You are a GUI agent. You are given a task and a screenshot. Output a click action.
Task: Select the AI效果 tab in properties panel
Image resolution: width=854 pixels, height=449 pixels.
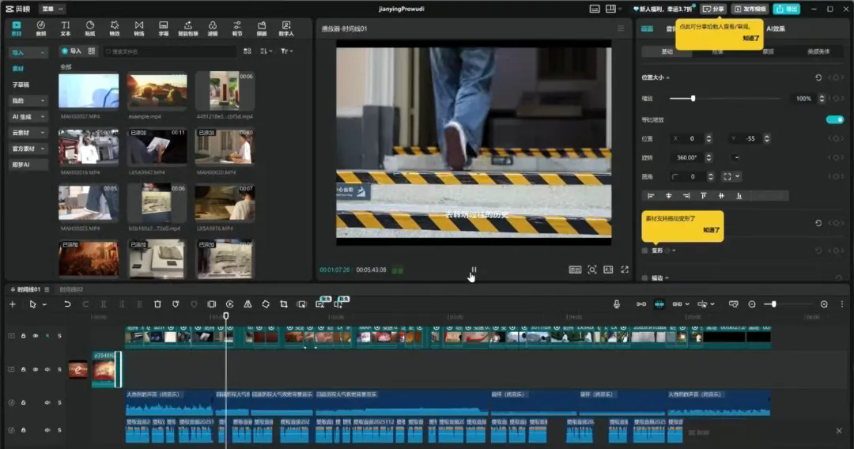click(775, 28)
